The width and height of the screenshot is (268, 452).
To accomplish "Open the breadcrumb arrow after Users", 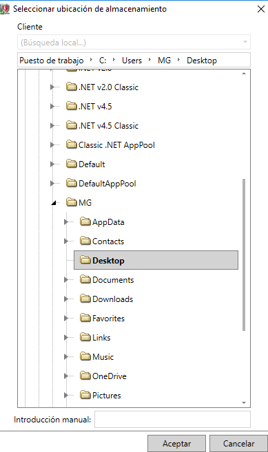I will (x=150, y=60).
